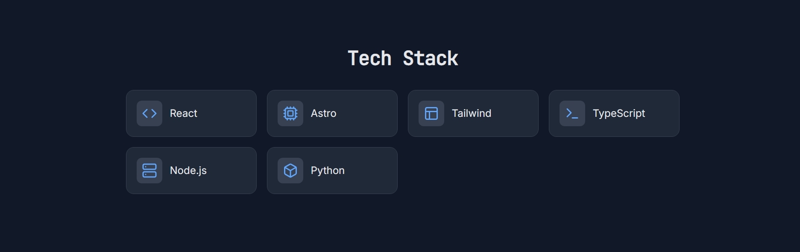
Task: Click the box cube icon beside Python
Action: 290,171
